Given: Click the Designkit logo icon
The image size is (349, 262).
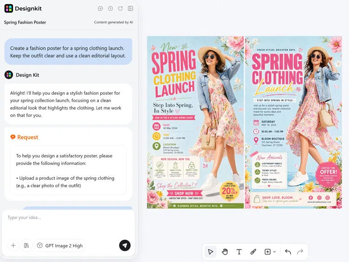Looking at the screenshot, I should point(9,8).
